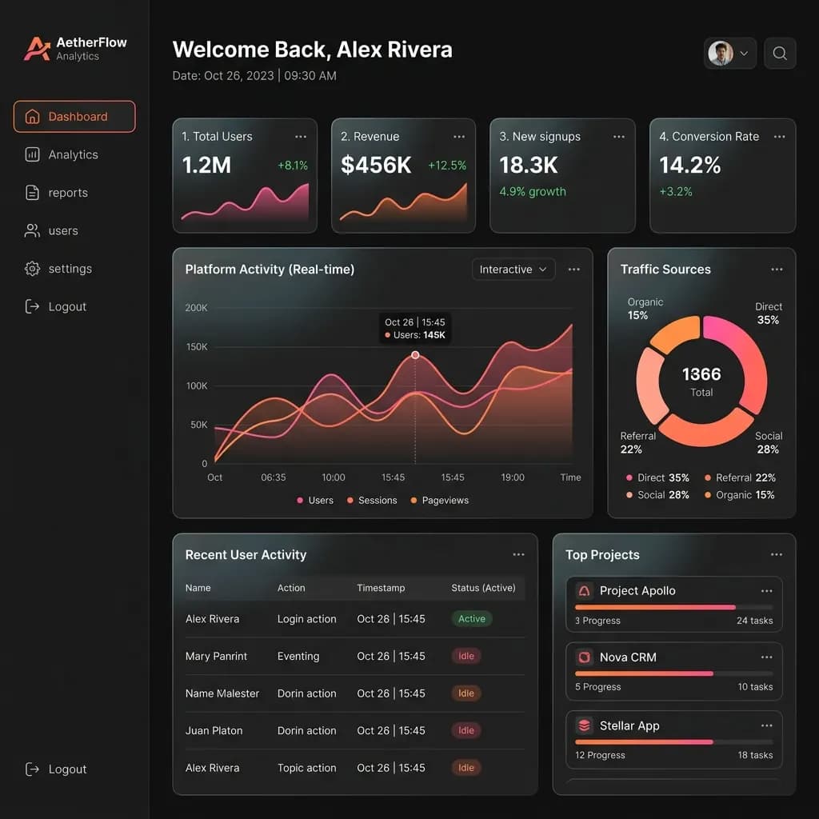
Task: Click the $456K revenue value
Action: pos(376,165)
